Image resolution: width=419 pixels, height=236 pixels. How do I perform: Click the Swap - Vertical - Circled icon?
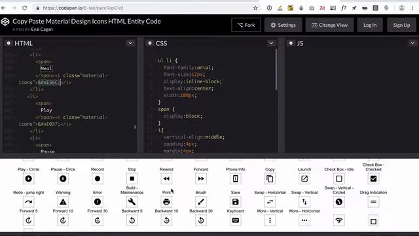point(339,202)
